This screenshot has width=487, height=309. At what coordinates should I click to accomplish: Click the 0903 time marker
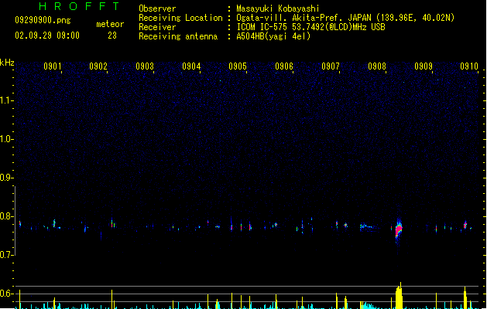click(x=145, y=66)
